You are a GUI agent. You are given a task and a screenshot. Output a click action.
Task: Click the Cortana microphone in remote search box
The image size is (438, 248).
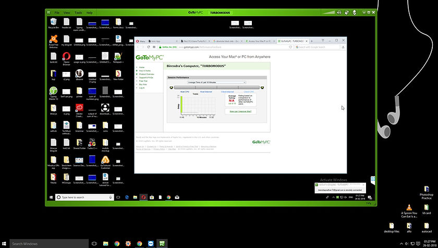111,197
